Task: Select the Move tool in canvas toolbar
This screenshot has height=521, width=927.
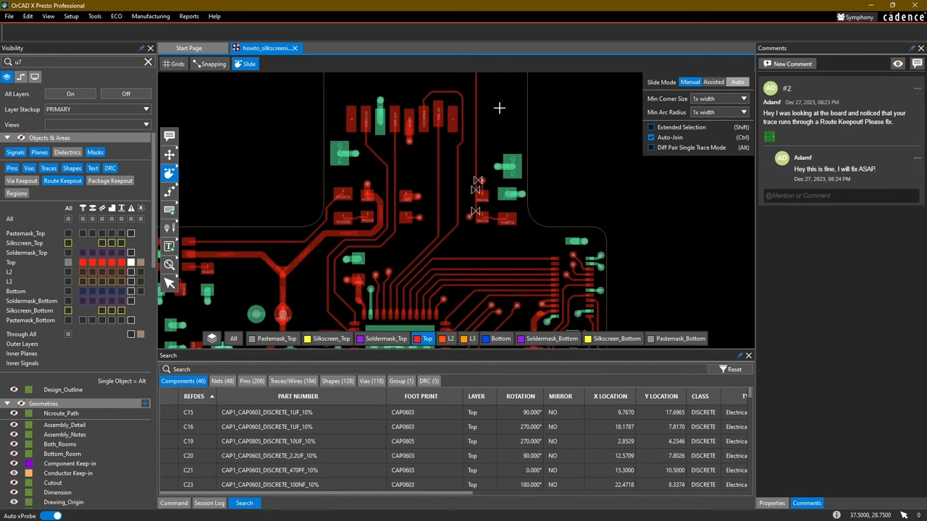Action: (169, 154)
